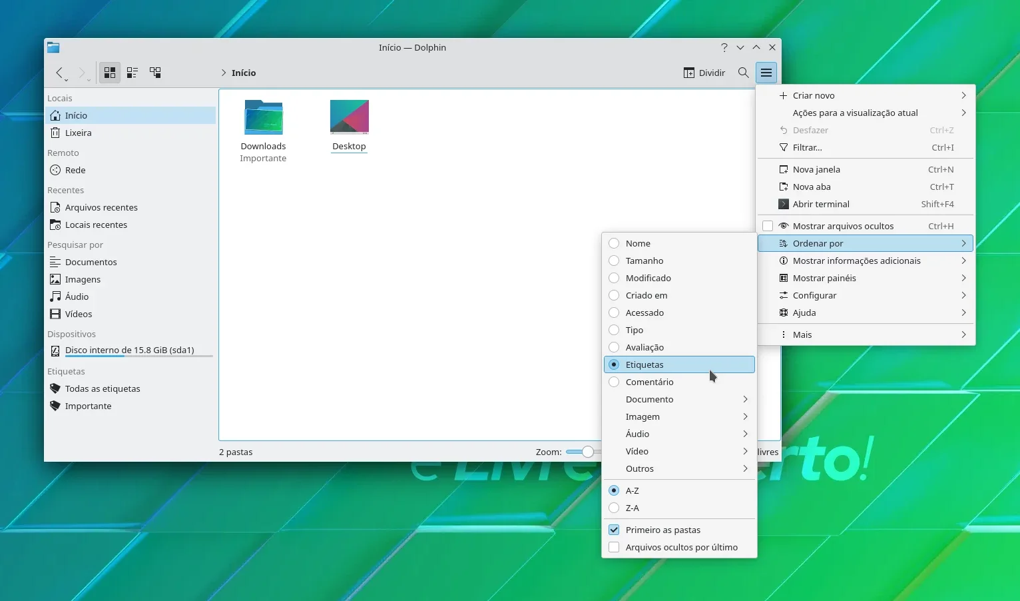1020x601 pixels.
Task: Expand the Outros sort submenu
Action: [679, 468]
